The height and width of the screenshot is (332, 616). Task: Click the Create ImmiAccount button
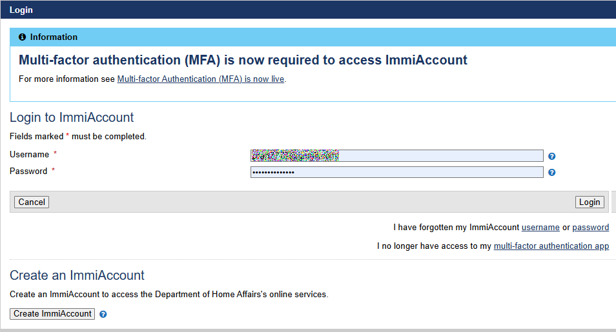(x=52, y=313)
